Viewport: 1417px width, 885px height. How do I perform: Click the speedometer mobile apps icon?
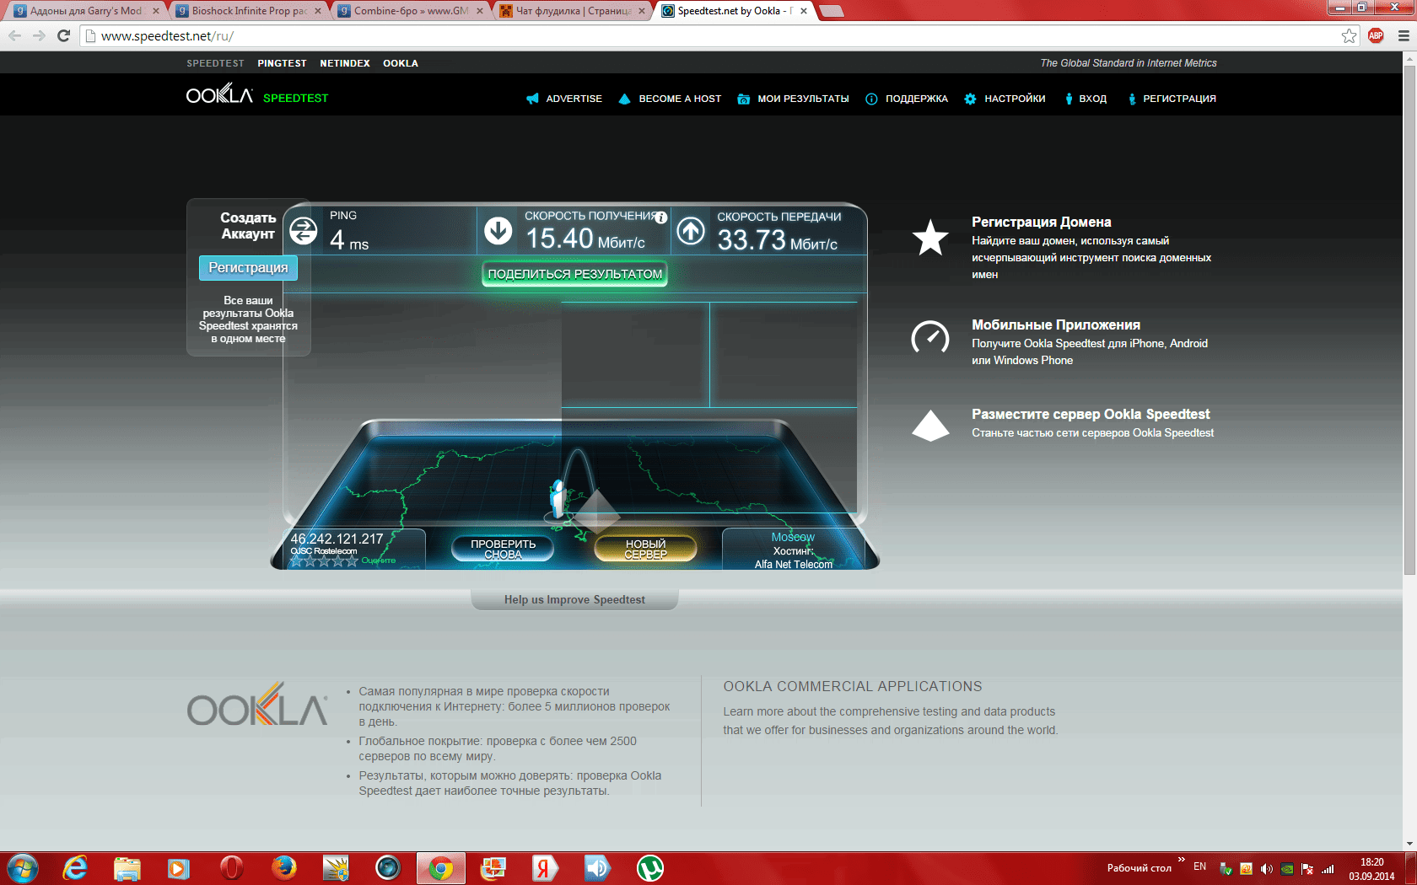point(930,337)
